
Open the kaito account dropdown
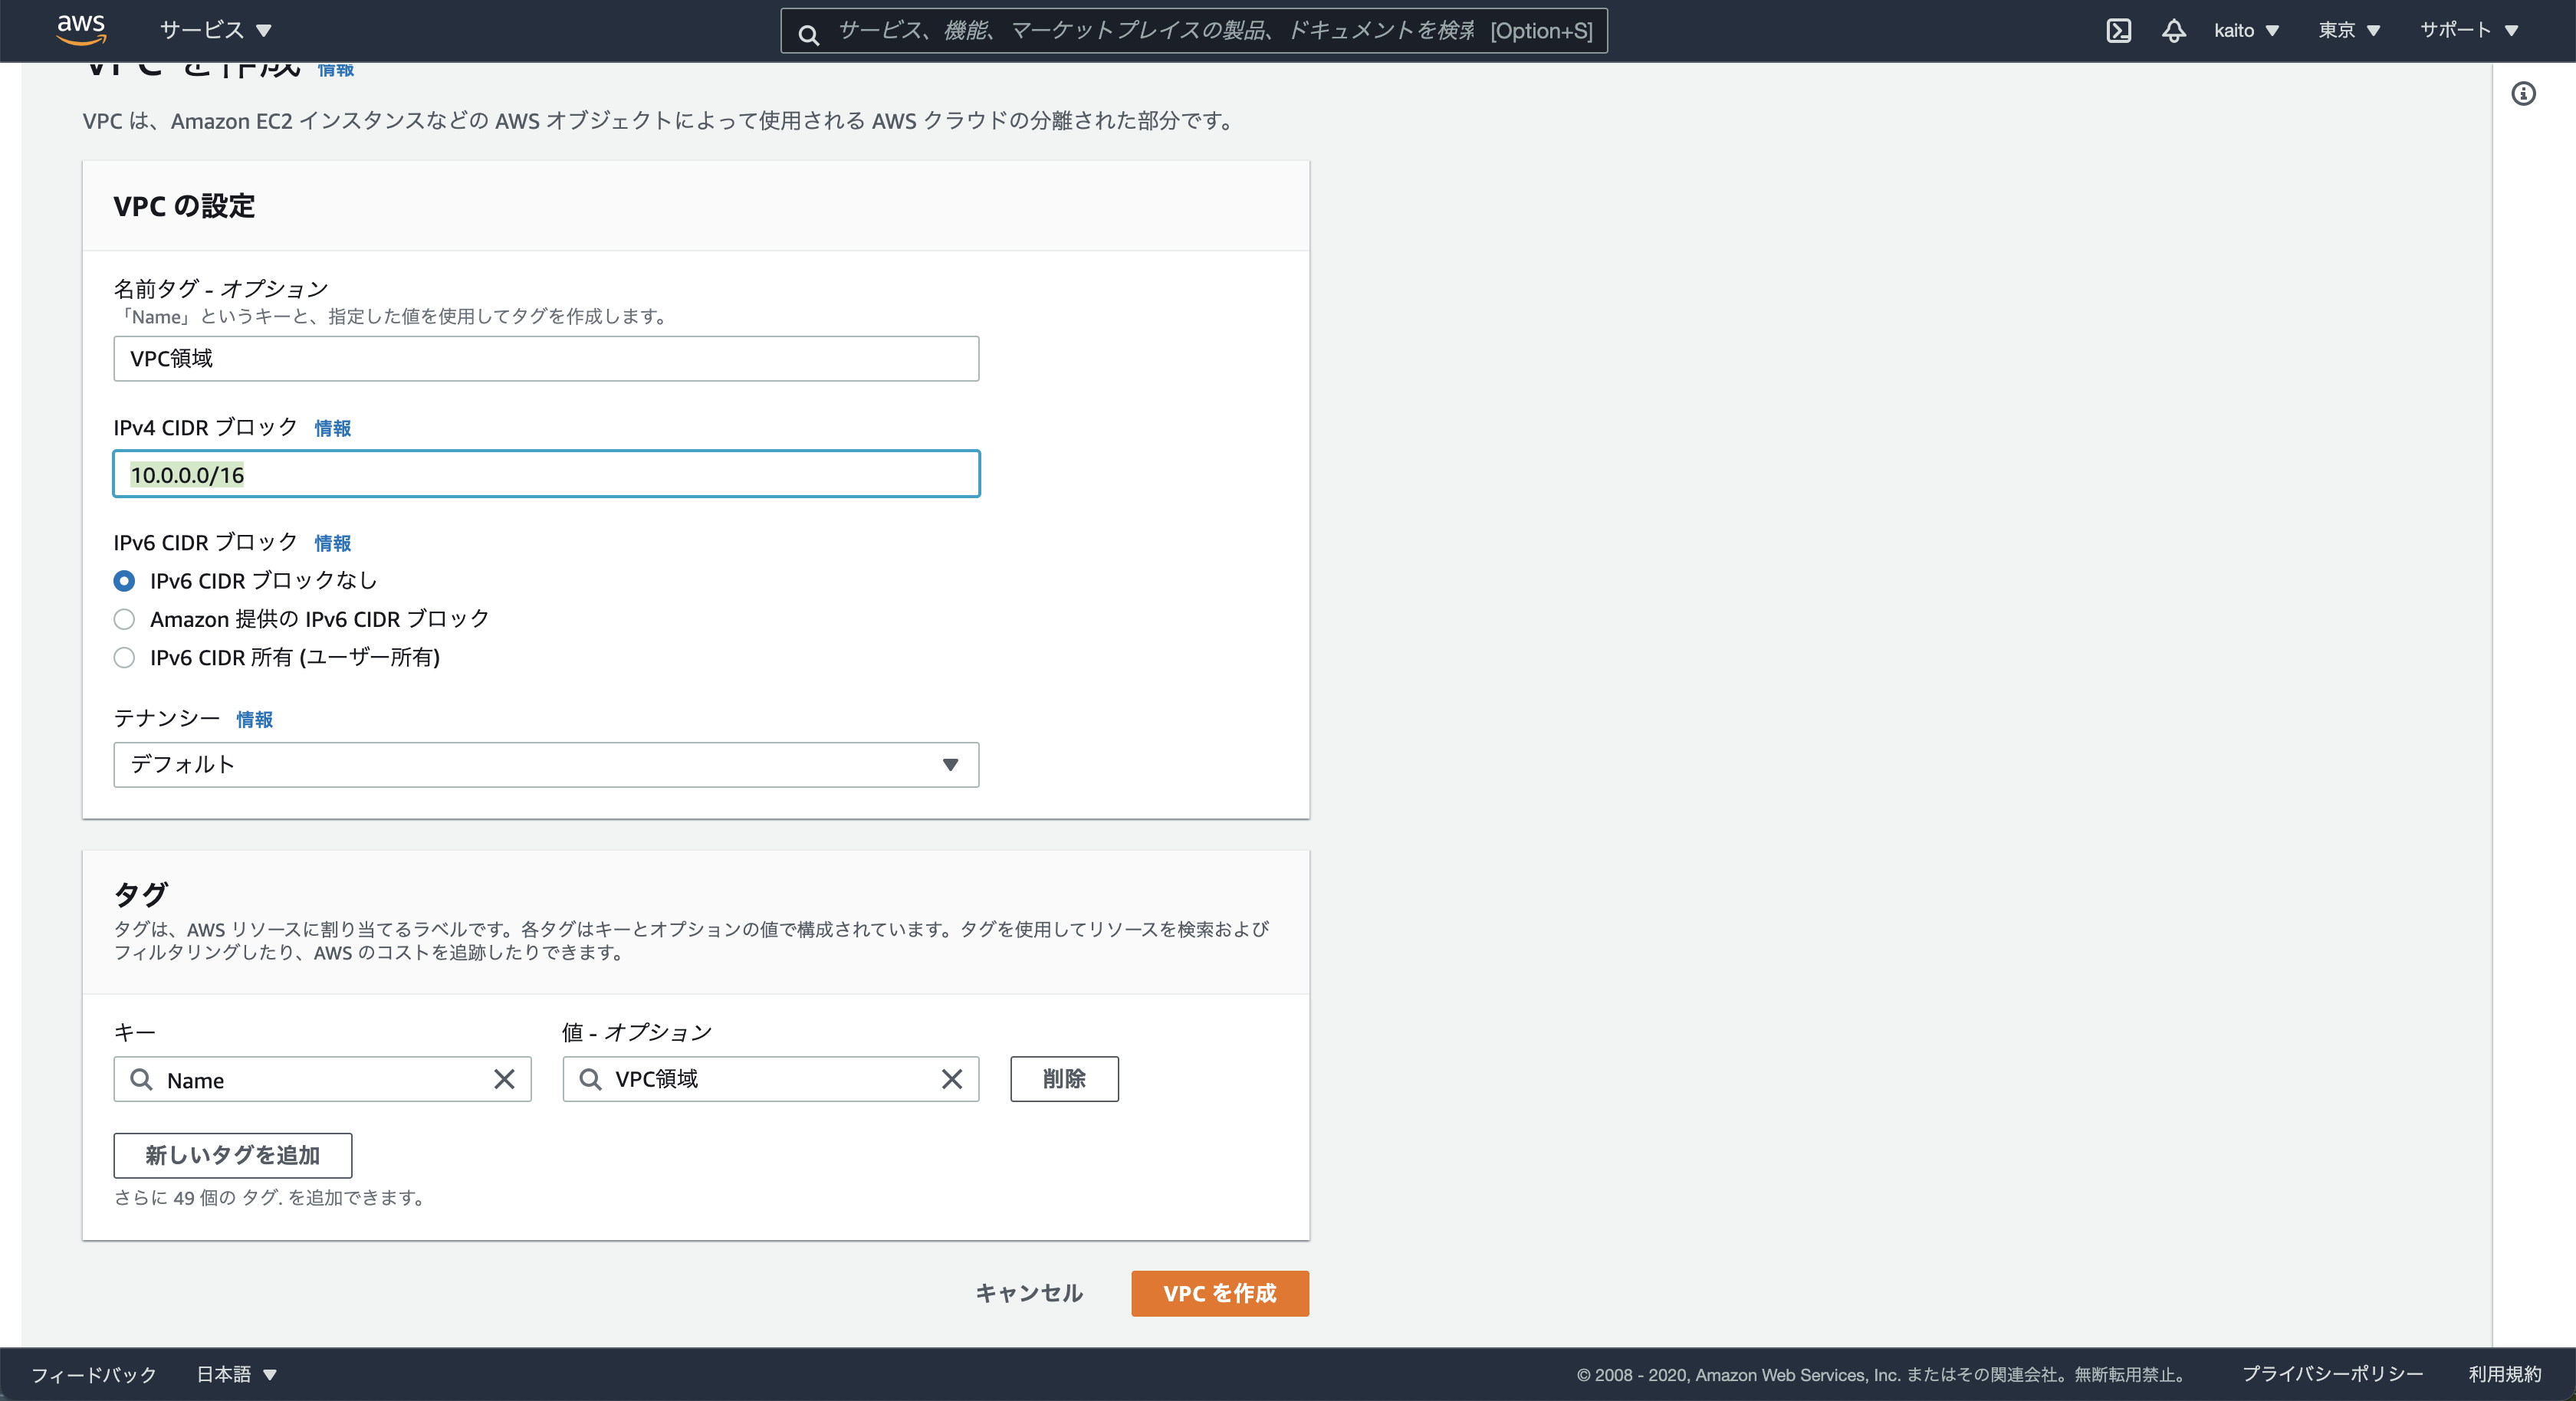(x=2245, y=30)
